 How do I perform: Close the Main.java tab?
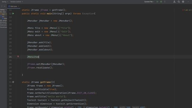[x=19, y=6]
